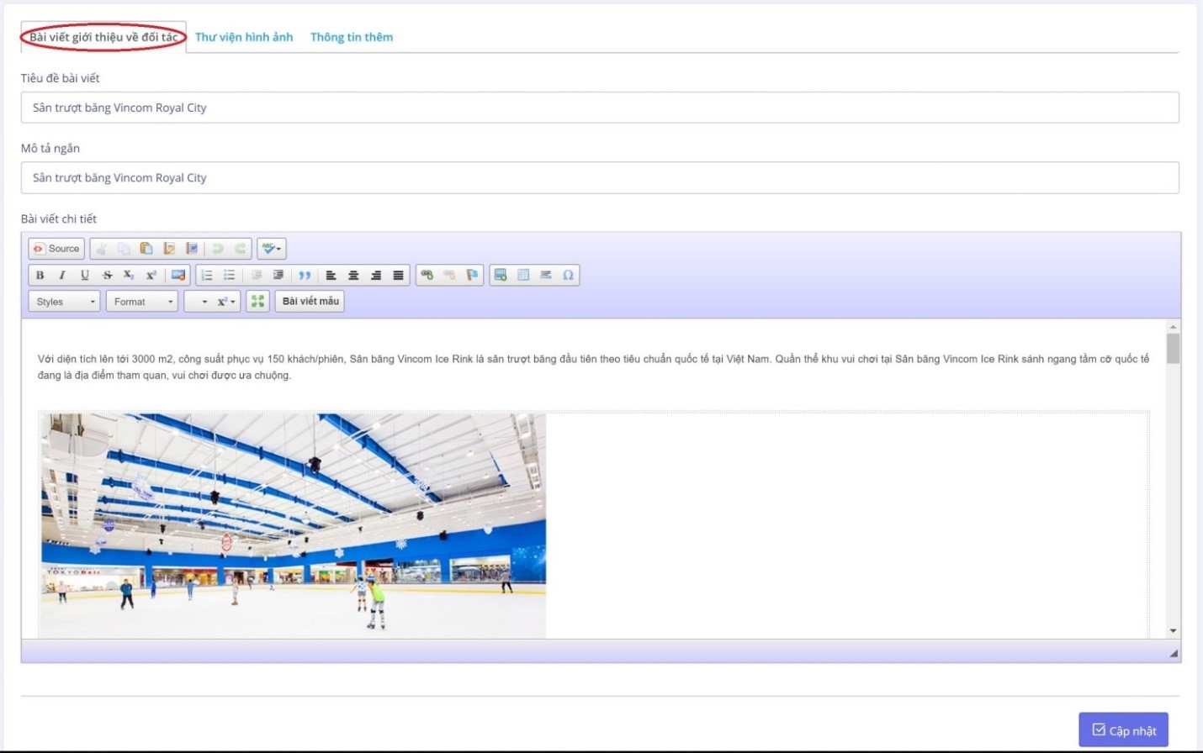The image size is (1203, 753).
Task: Click the Insert Link icon
Action: 427,276
